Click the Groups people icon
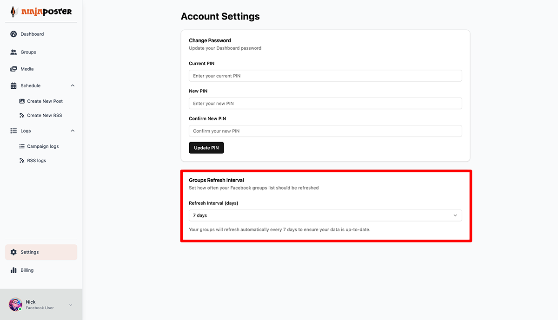Viewport: 558px width, 320px height. tap(13, 52)
